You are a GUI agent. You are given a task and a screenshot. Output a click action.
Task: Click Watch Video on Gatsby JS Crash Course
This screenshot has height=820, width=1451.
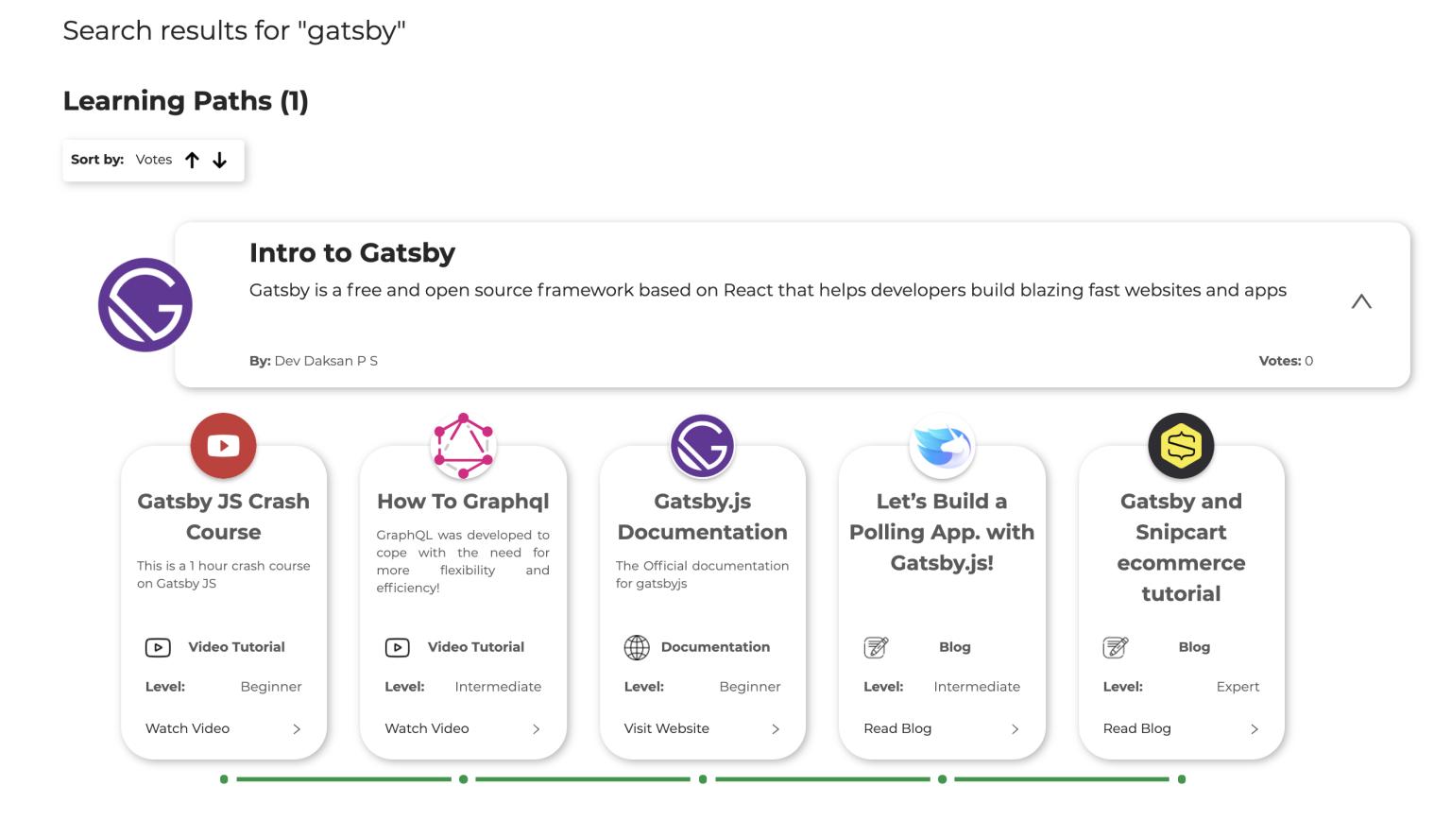(x=187, y=728)
